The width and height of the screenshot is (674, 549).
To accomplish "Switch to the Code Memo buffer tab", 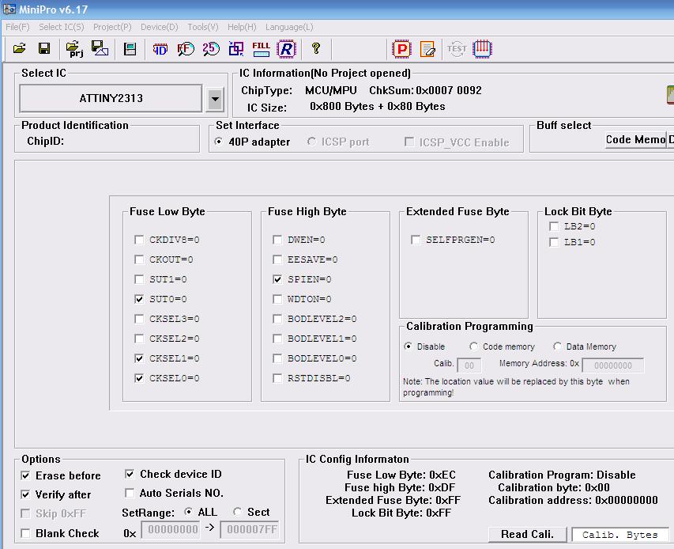I will pyautogui.click(x=635, y=139).
